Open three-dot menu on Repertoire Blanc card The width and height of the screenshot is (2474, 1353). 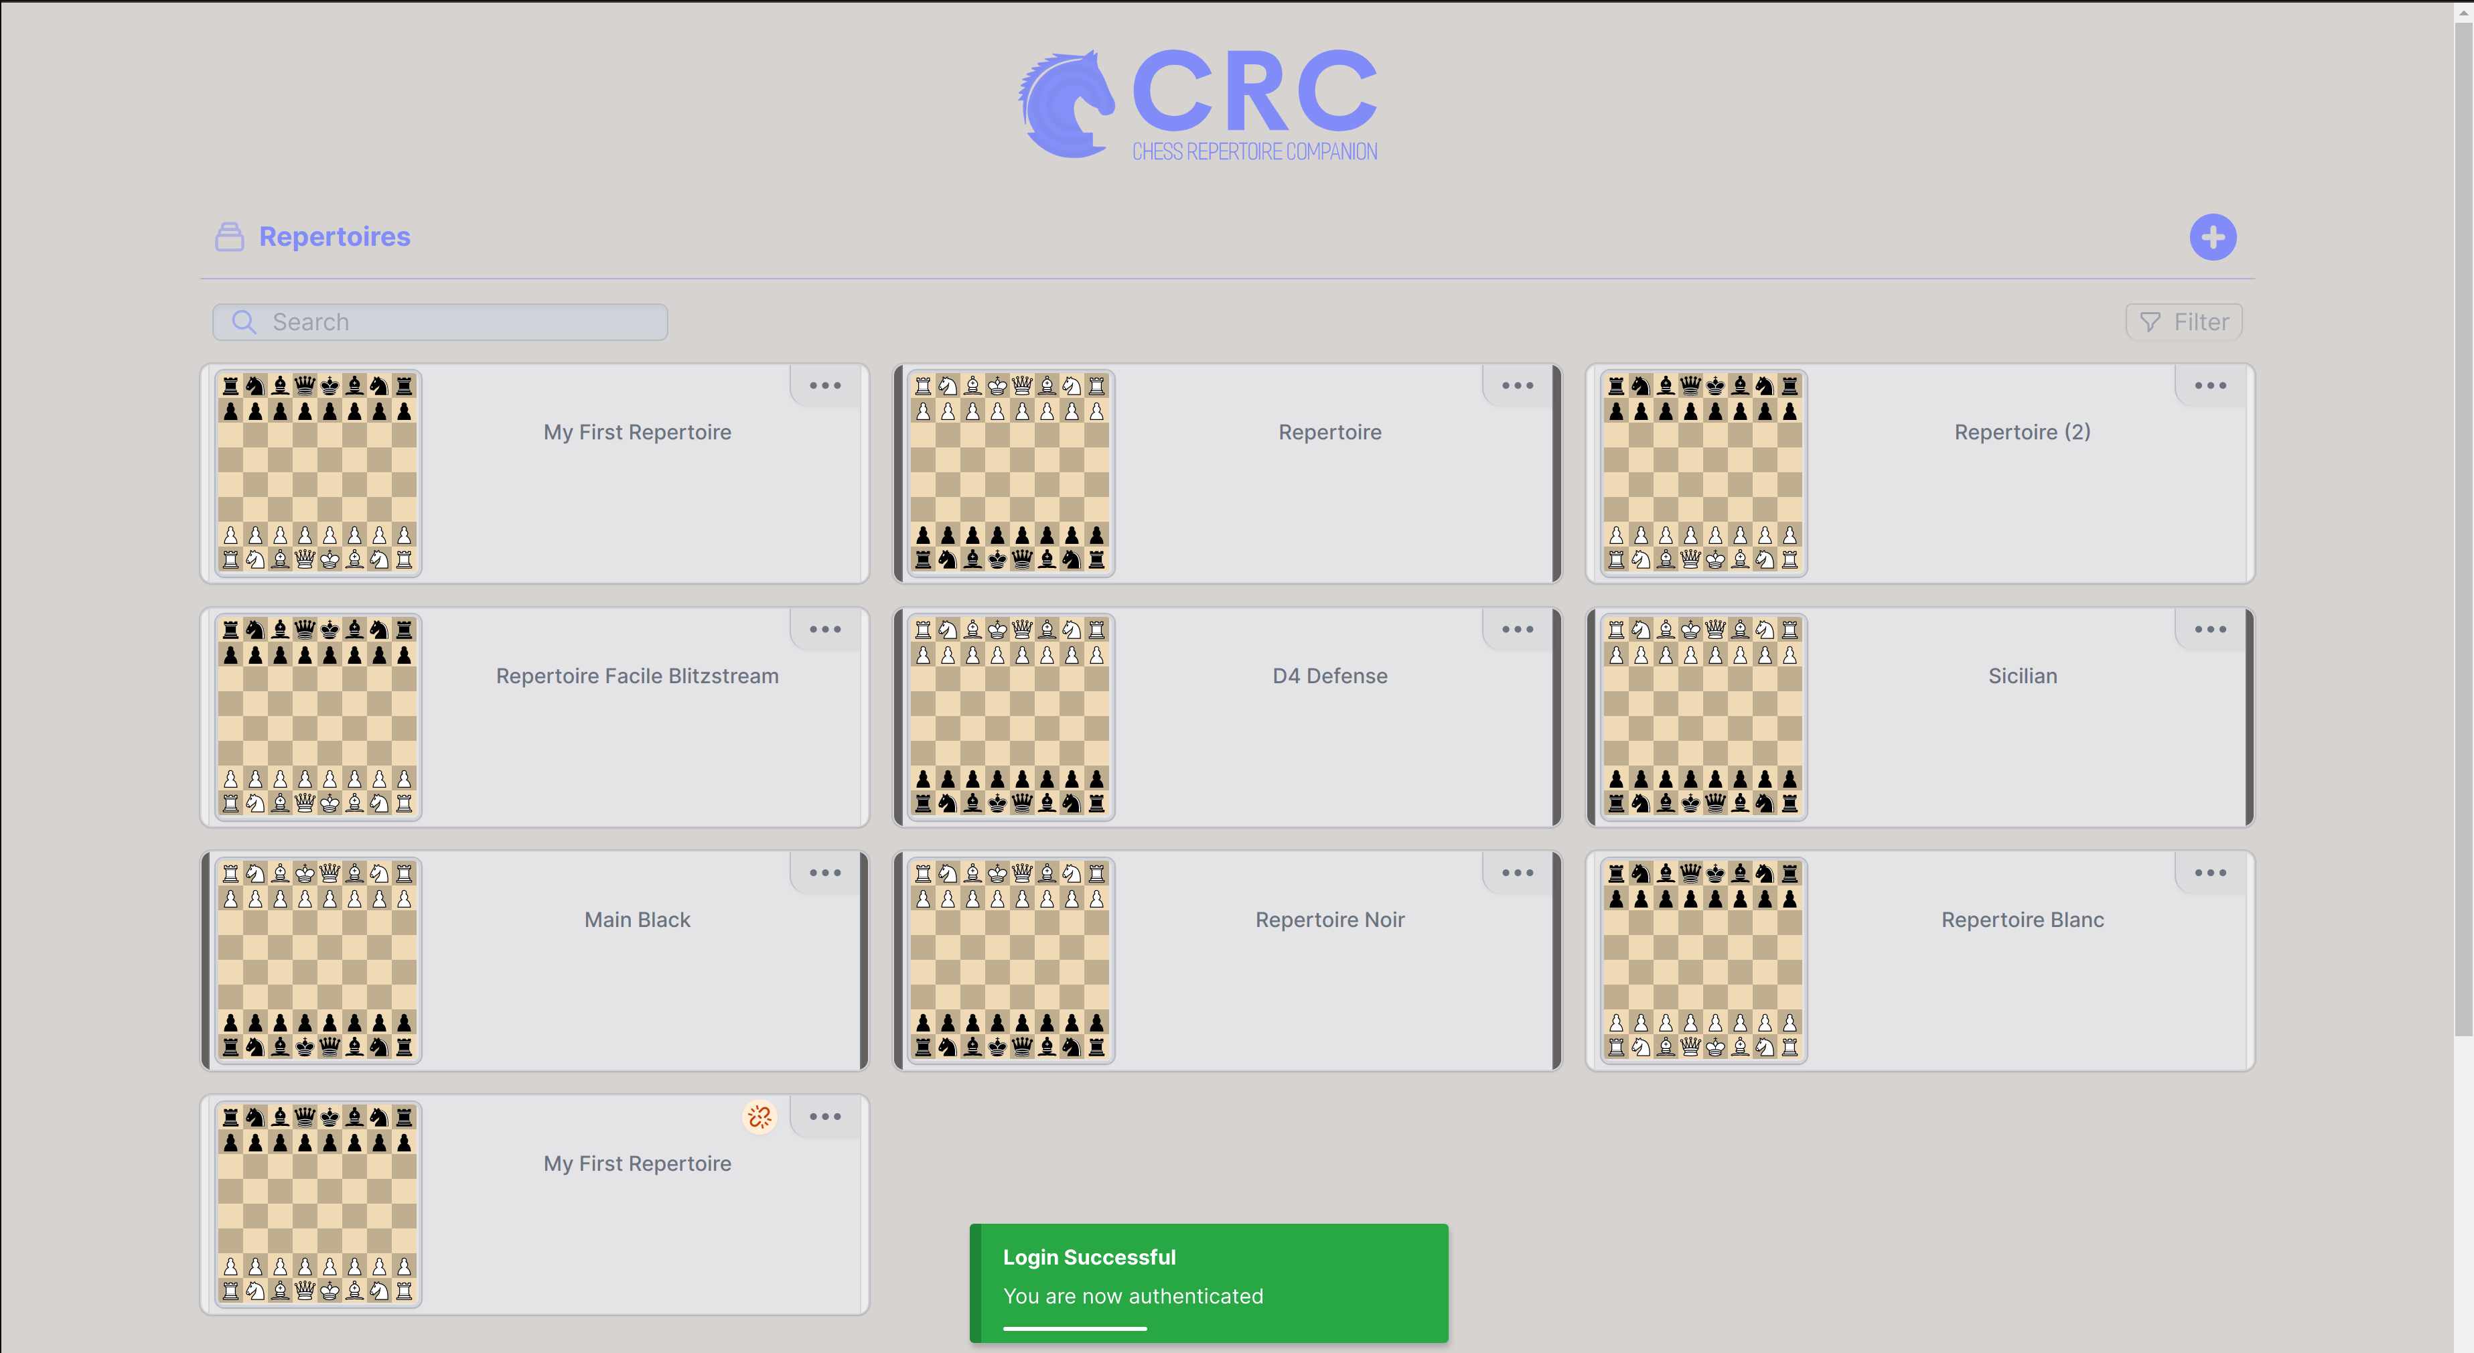pos(2210,874)
